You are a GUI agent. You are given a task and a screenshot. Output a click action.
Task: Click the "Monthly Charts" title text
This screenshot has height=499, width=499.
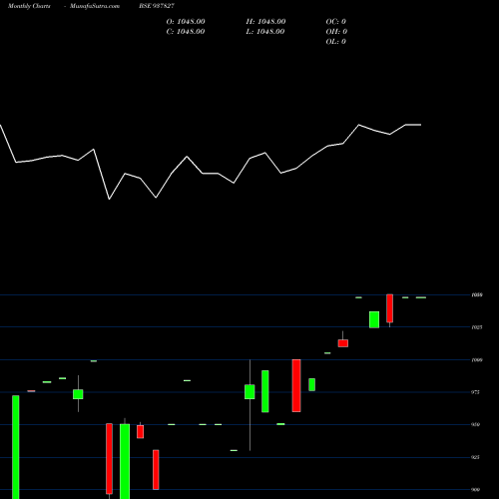29,6
